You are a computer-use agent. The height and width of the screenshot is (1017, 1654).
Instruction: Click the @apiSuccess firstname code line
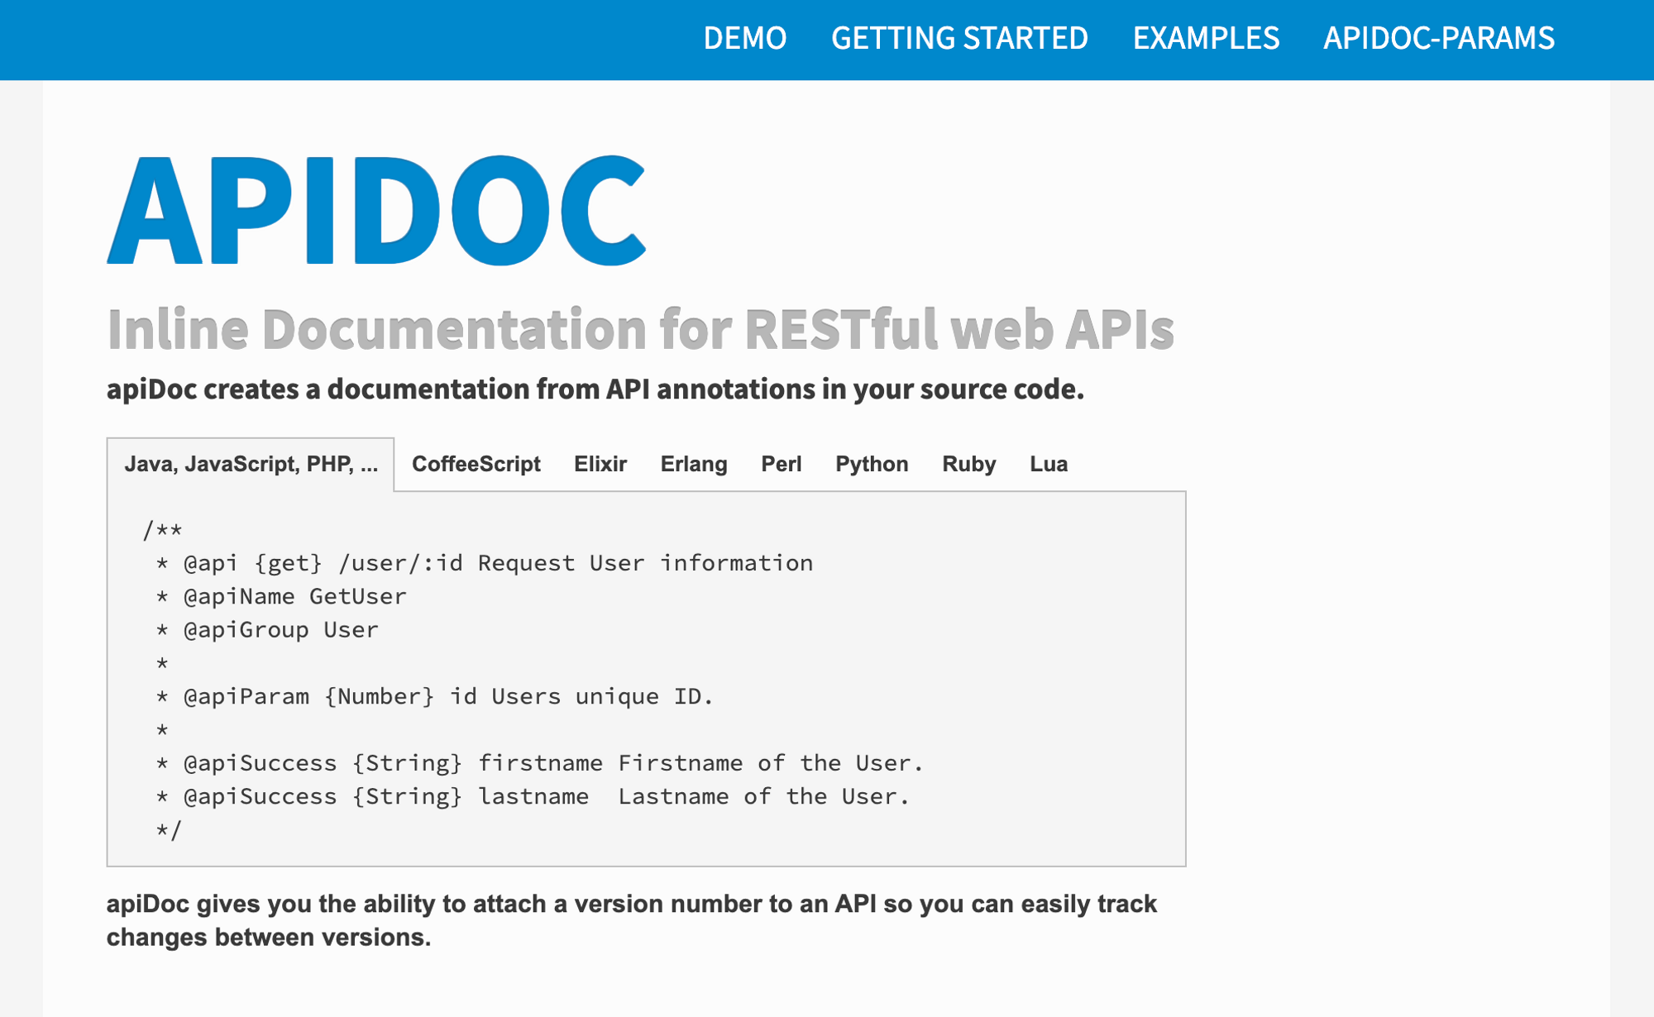(552, 763)
